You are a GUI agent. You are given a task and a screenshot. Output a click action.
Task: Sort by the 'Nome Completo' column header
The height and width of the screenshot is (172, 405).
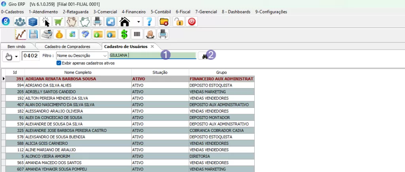click(x=78, y=72)
